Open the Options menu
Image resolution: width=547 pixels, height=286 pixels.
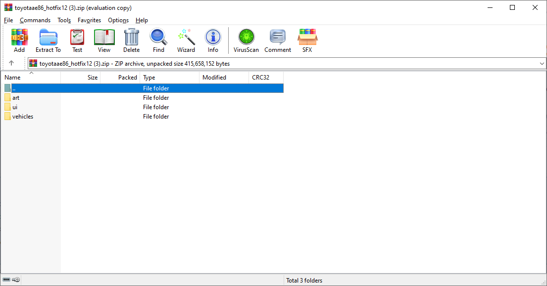click(118, 20)
